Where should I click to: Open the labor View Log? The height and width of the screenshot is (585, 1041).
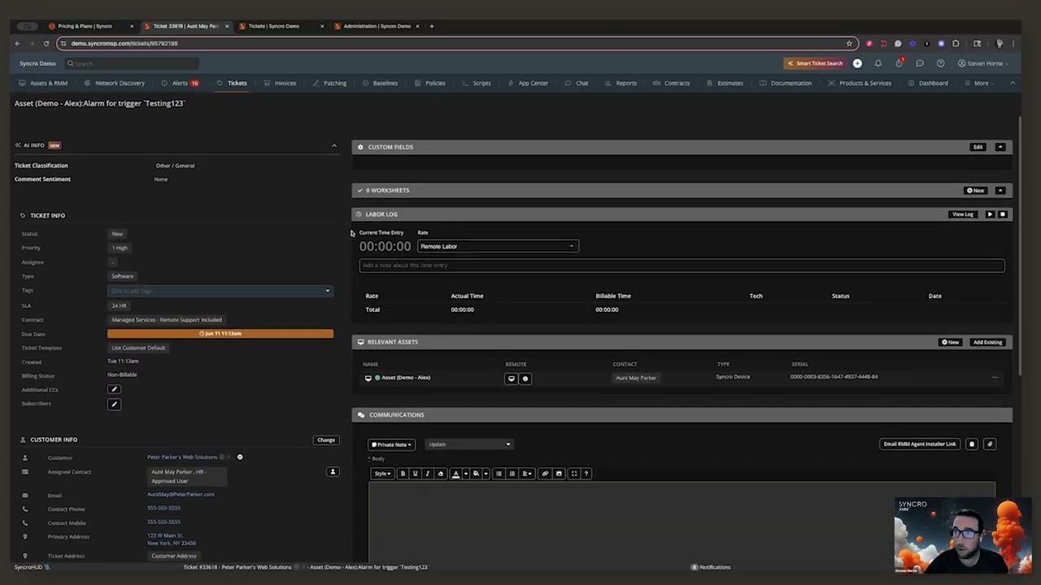[x=963, y=214]
